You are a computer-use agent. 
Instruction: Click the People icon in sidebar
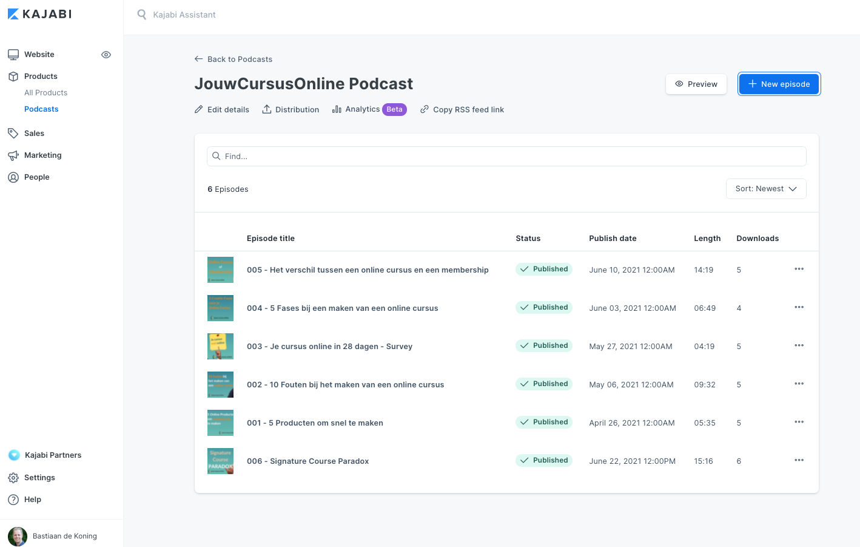pyautogui.click(x=13, y=177)
